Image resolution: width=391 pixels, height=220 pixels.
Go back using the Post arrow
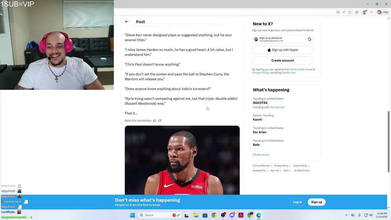(127, 22)
